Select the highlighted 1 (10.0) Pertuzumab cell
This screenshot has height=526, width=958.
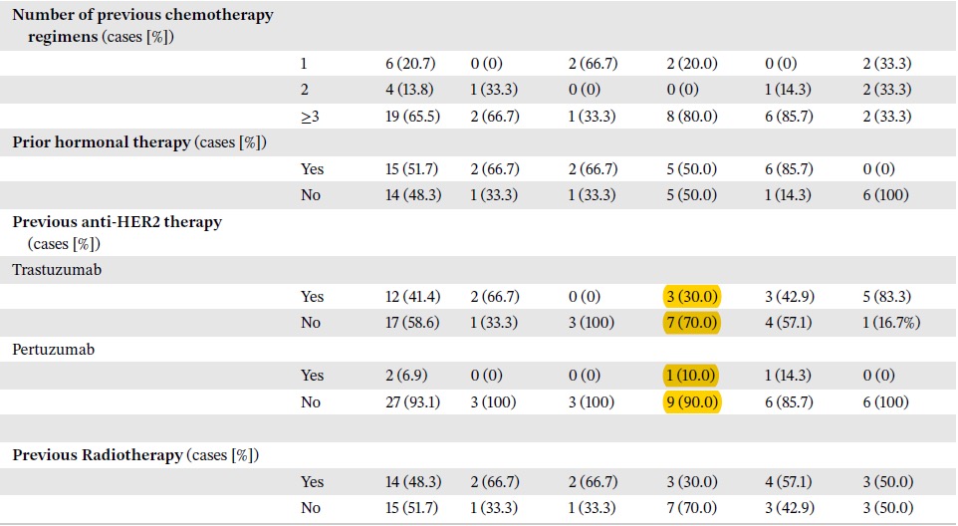click(x=690, y=376)
